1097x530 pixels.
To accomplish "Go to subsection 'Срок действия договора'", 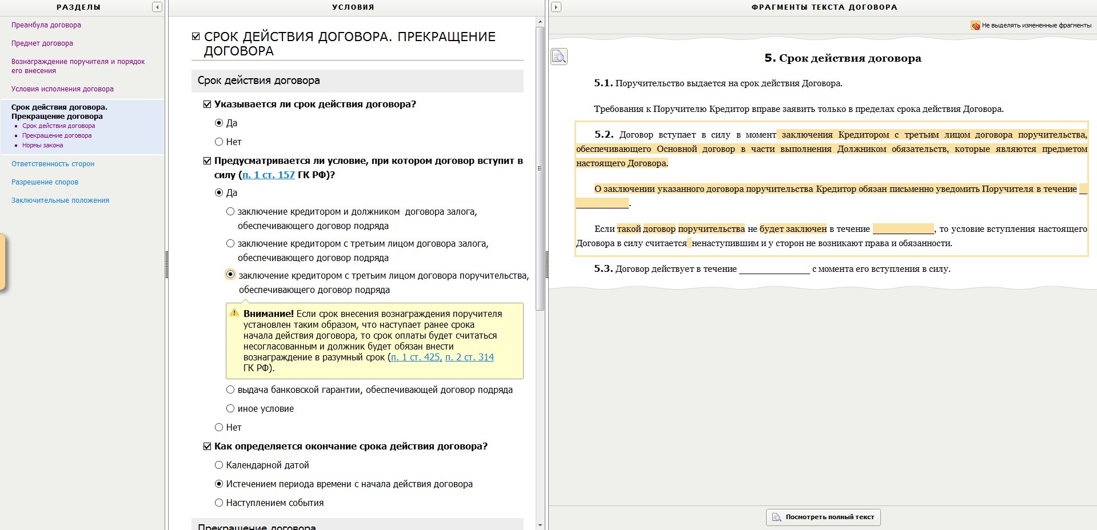I will [x=58, y=126].
